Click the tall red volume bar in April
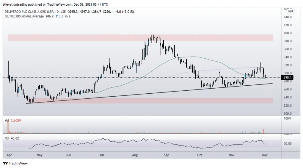 click(8, 127)
